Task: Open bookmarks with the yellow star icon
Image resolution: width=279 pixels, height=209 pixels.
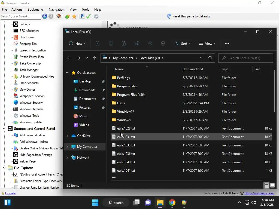Action: click(74, 16)
